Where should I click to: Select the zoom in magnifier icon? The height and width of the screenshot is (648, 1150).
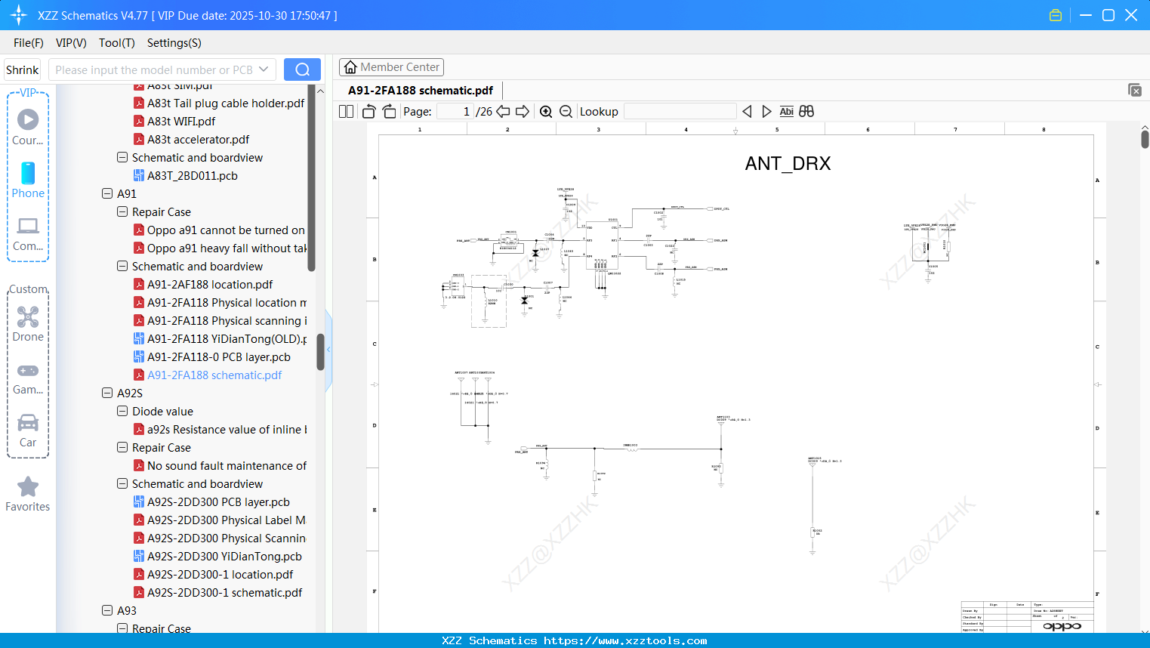(x=546, y=111)
